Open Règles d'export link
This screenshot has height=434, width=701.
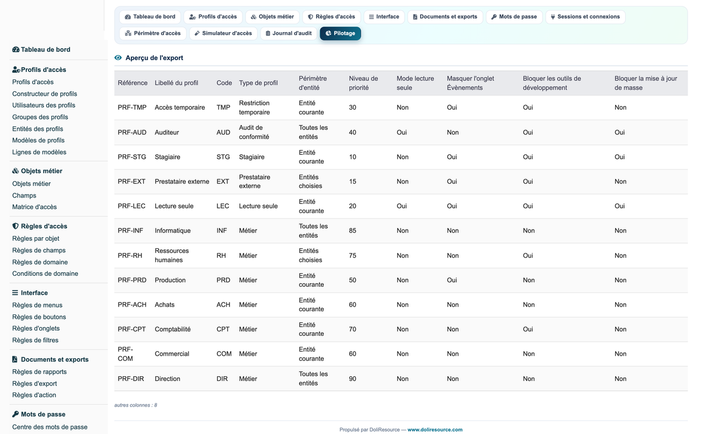34,383
